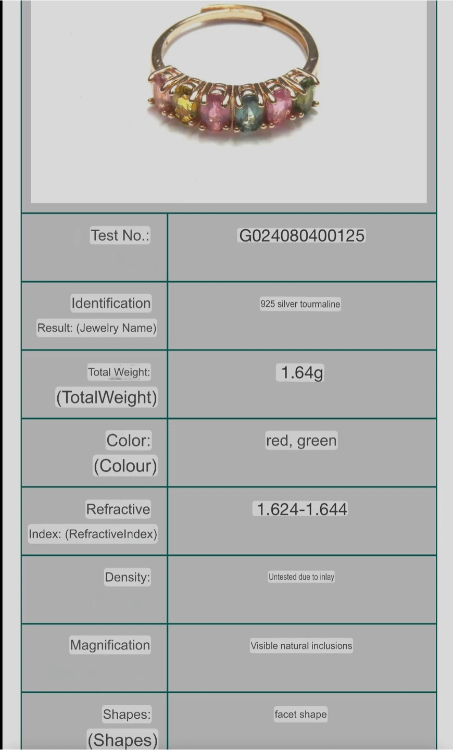The image size is (453, 750).
Task: Select the 'facet shape' value
Action: click(300, 715)
